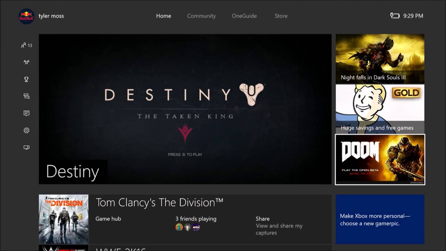Open Gold huge savings and free games tile
Screen dimensions: 446x251
(x=380, y=109)
